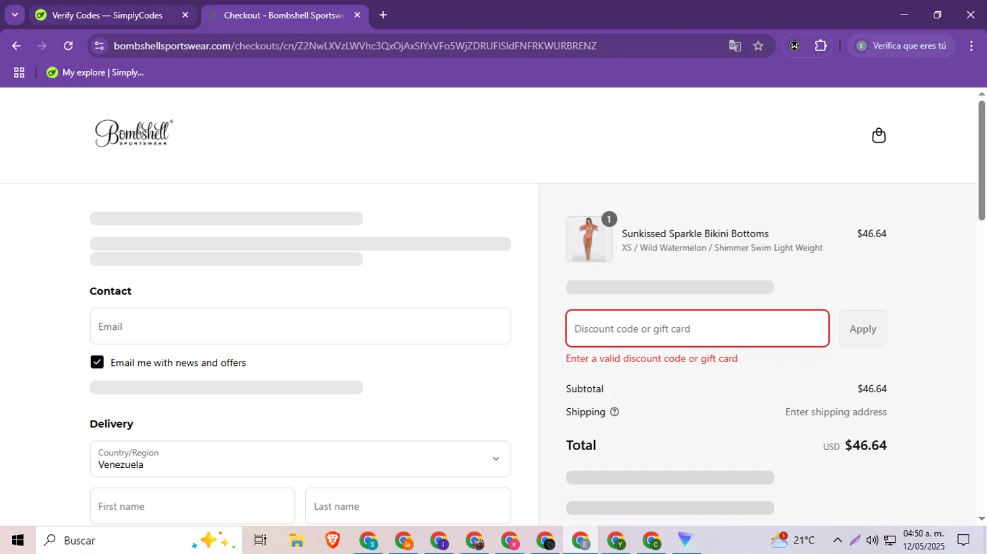Viewport: 987px width, 554px height.
Task: Click the Verifica que eres tú profile button
Action: 901,46
